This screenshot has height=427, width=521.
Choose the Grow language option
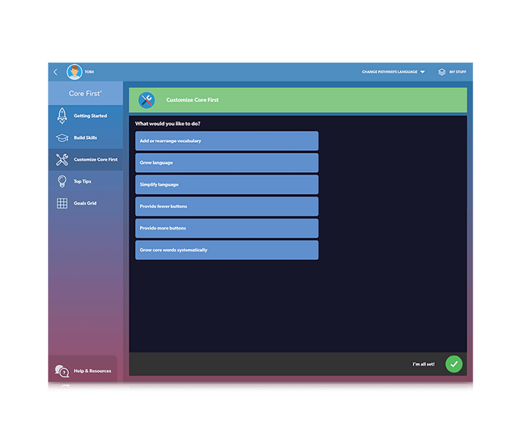227,163
